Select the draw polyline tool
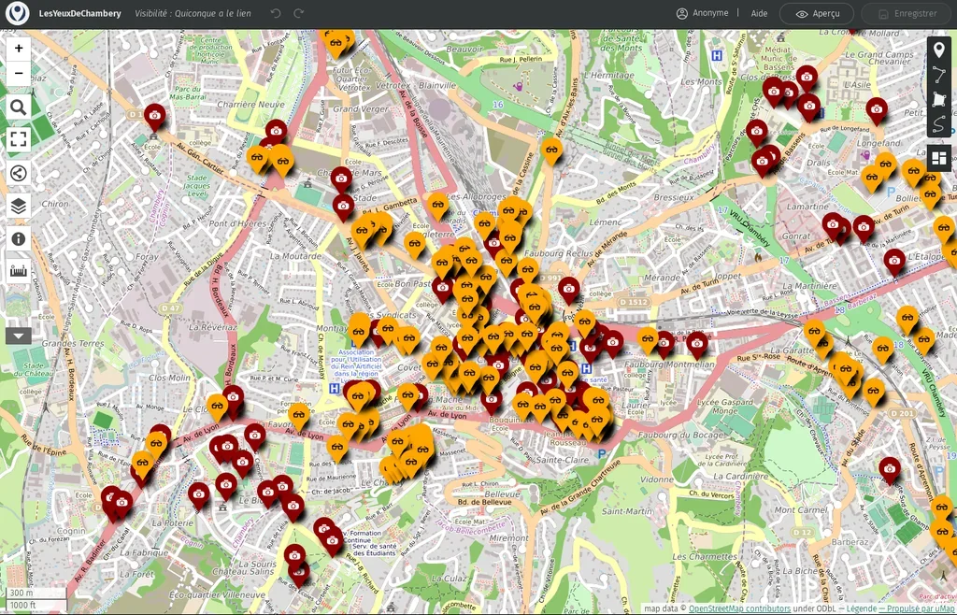This screenshot has height=615, width=957. [x=939, y=75]
